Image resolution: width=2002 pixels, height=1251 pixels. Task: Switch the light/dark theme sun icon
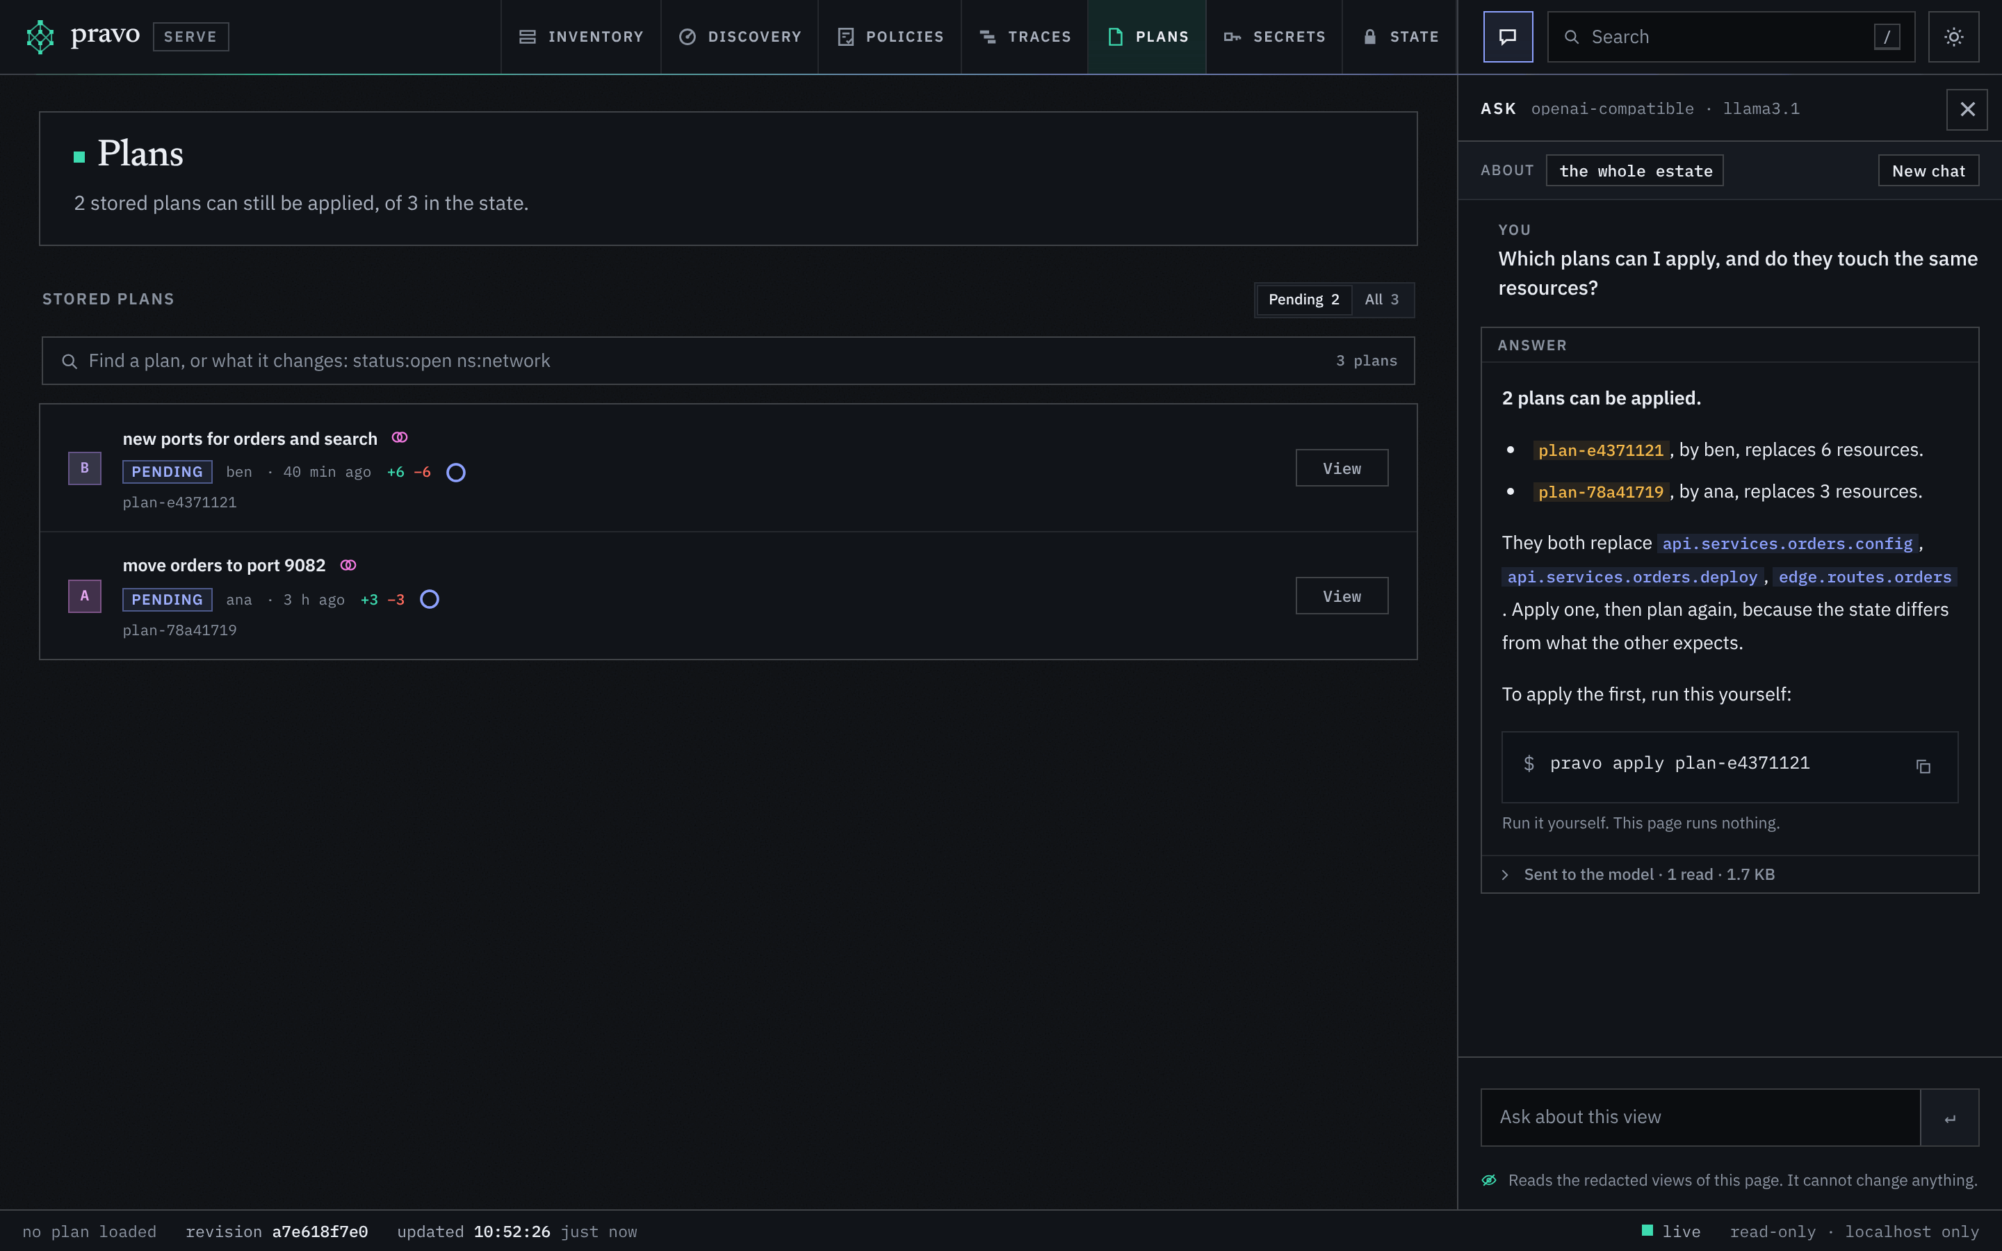pos(1953,36)
